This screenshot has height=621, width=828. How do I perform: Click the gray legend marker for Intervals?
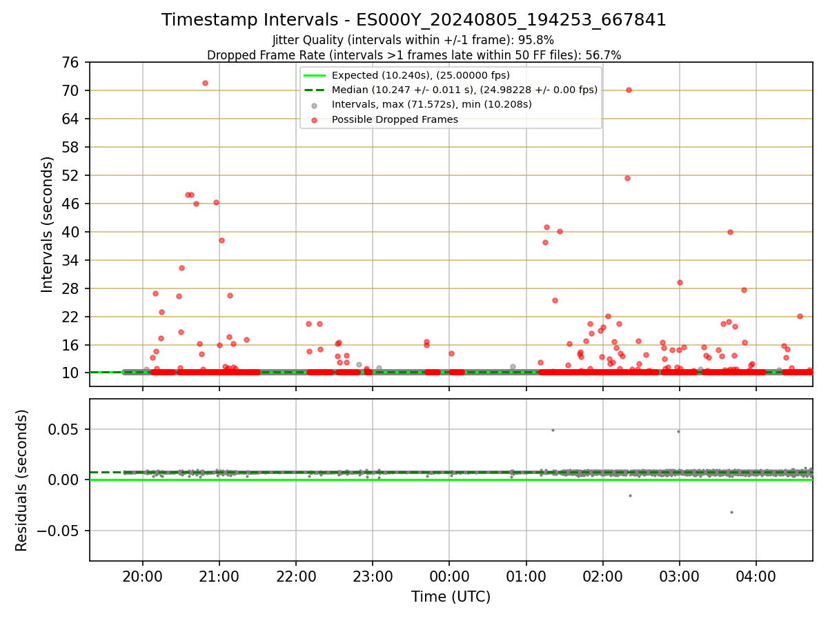pos(315,106)
